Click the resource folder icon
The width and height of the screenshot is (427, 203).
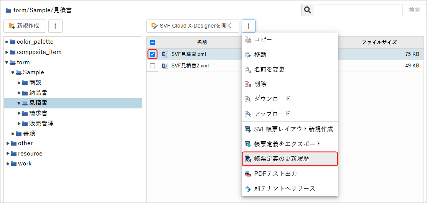13,154
